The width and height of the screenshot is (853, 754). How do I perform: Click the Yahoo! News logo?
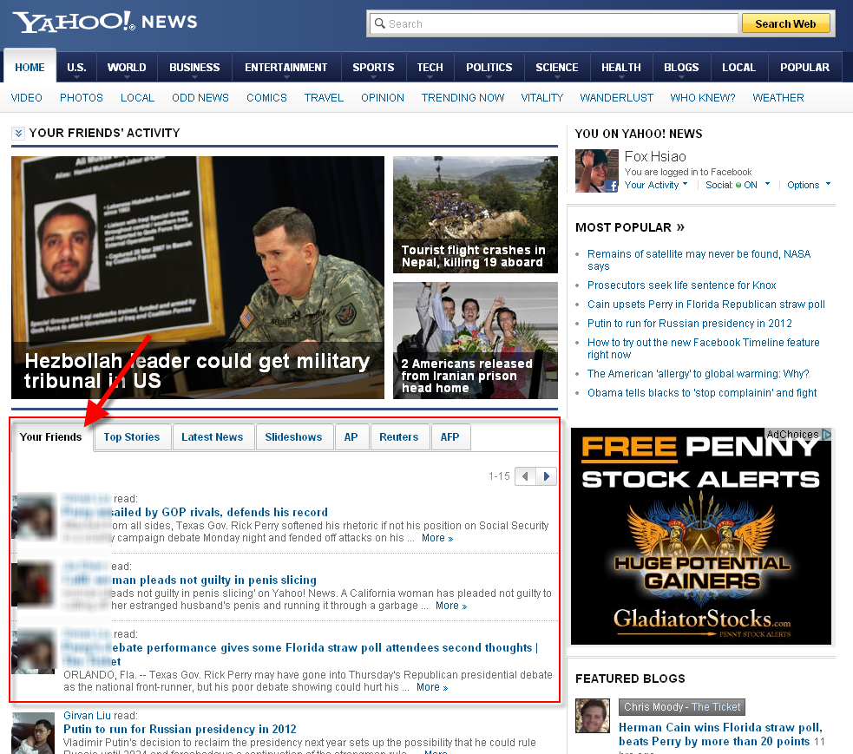[105, 22]
